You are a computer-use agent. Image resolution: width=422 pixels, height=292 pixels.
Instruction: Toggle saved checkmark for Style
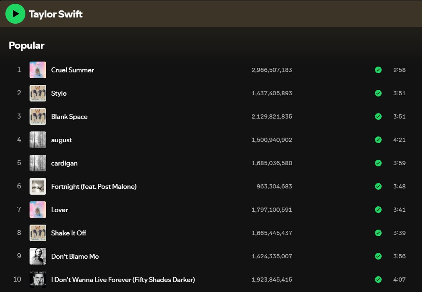[x=378, y=93]
